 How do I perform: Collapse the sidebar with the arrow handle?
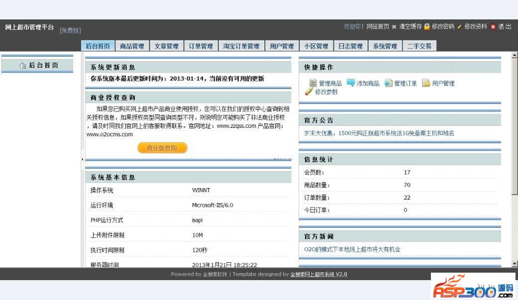click(82, 159)
